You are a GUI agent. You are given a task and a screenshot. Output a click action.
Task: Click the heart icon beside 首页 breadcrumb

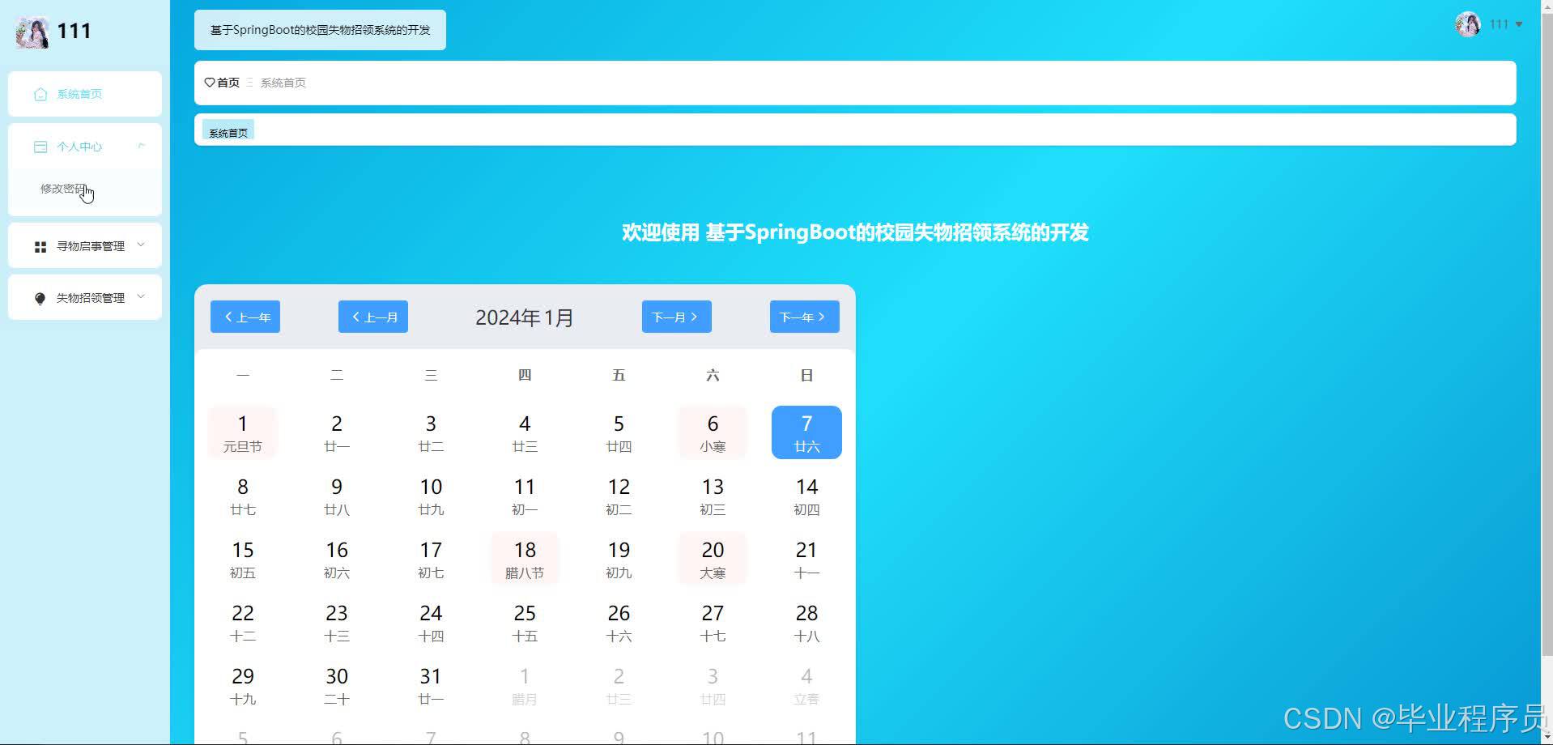[210, 83]
